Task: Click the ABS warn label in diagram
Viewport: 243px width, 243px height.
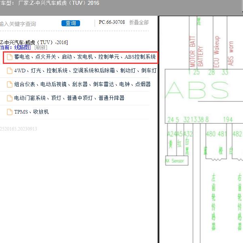Action: (x=230, y=53)
